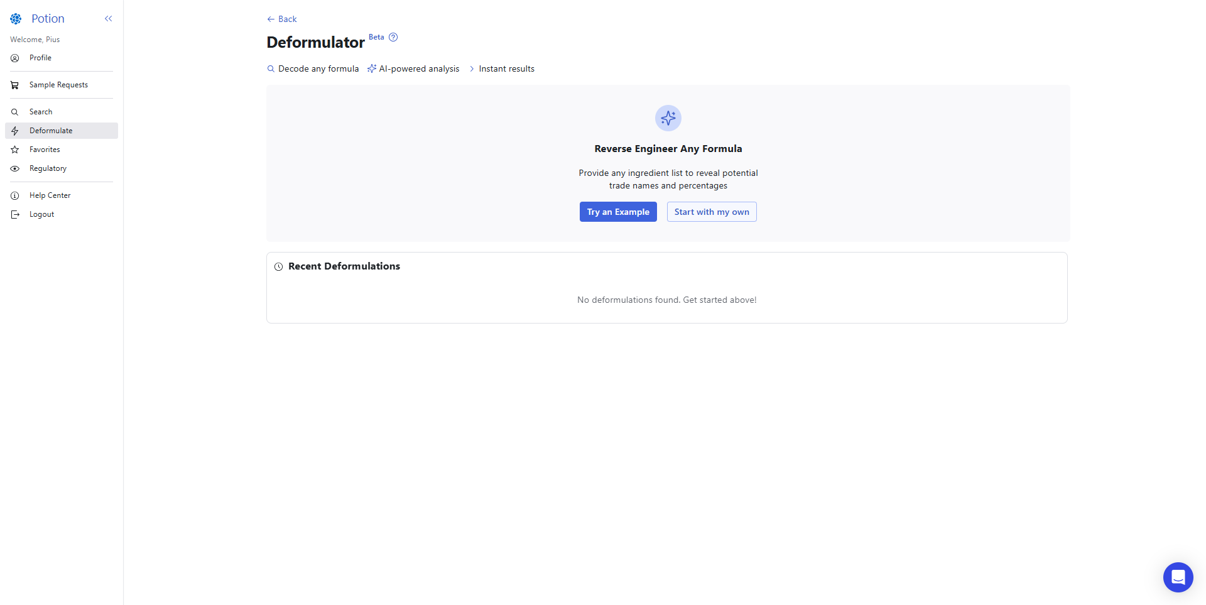The image size is (1206, 605).
Task: Click the Potion logo icon
Action: click(x=16, y=19)
